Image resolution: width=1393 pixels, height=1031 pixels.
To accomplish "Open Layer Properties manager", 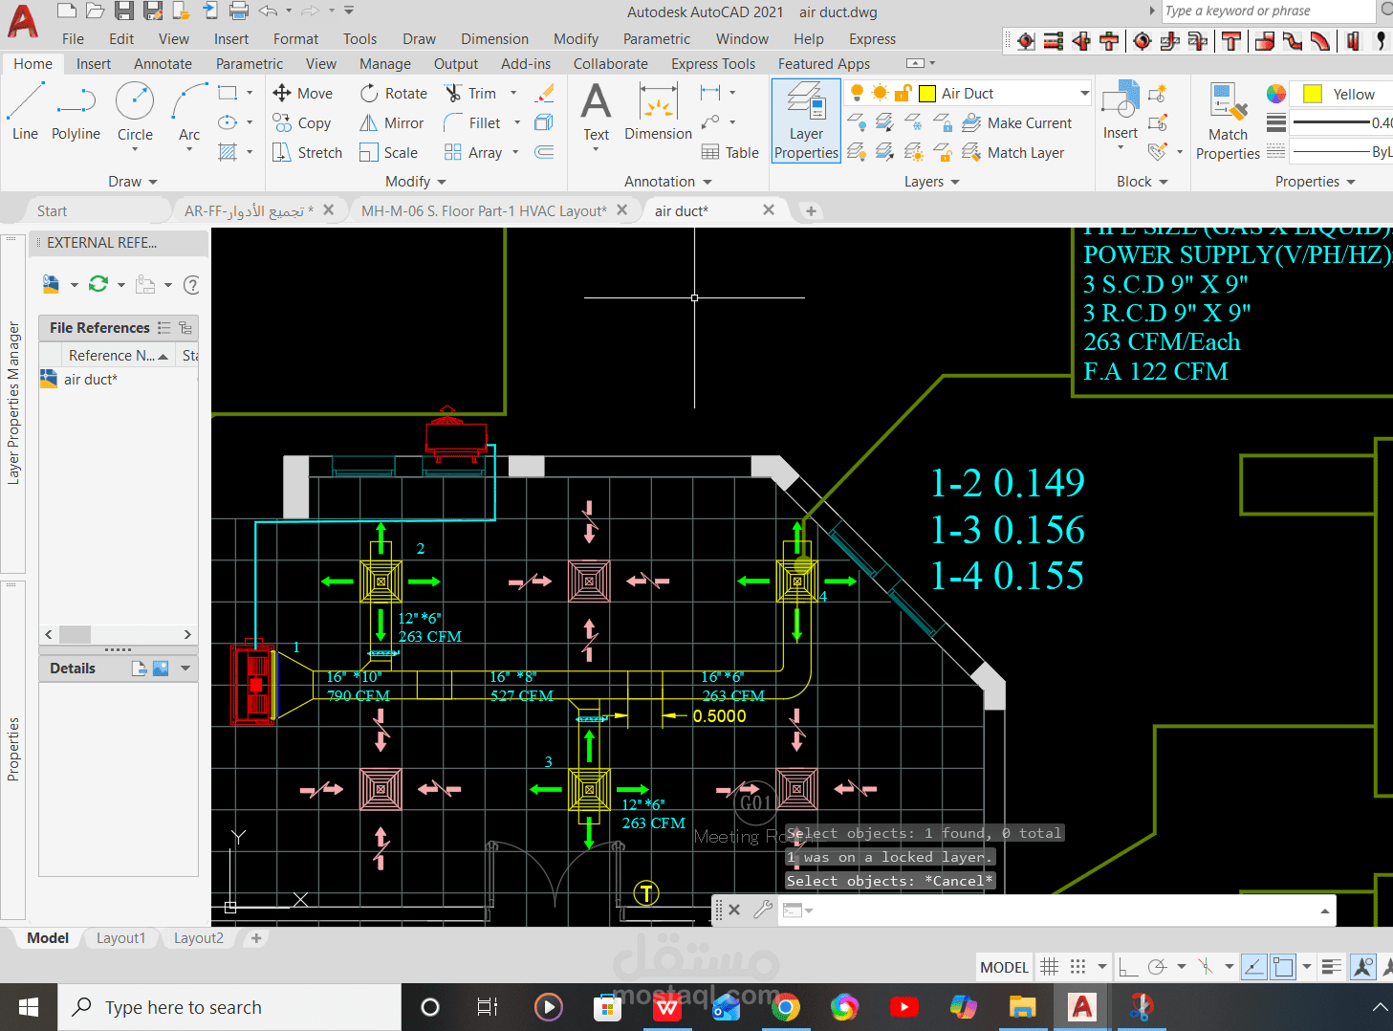I will [x=806, y=121].
